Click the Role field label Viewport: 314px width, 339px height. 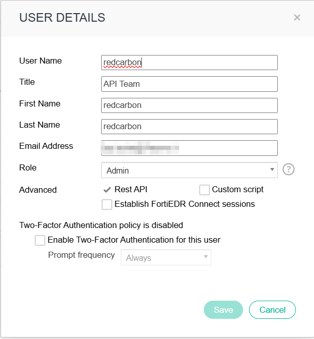28,167
